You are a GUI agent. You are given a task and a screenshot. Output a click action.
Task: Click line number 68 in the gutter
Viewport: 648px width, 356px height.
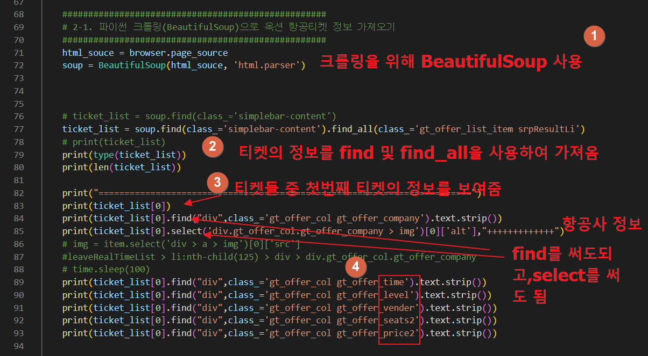pos(19,14)
